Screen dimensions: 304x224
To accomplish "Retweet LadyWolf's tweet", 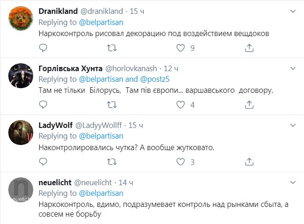I will pos(112,162).
